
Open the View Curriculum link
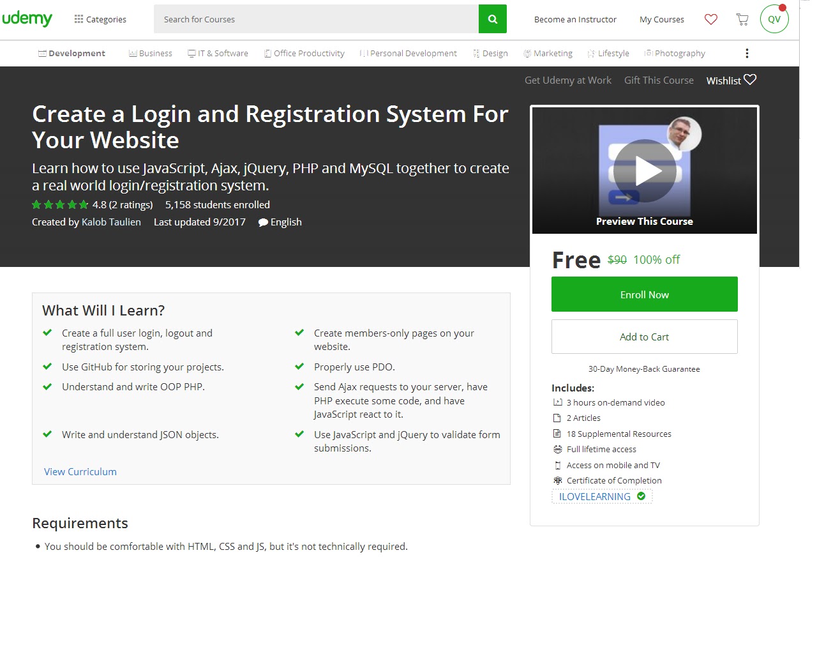(80, 472)
